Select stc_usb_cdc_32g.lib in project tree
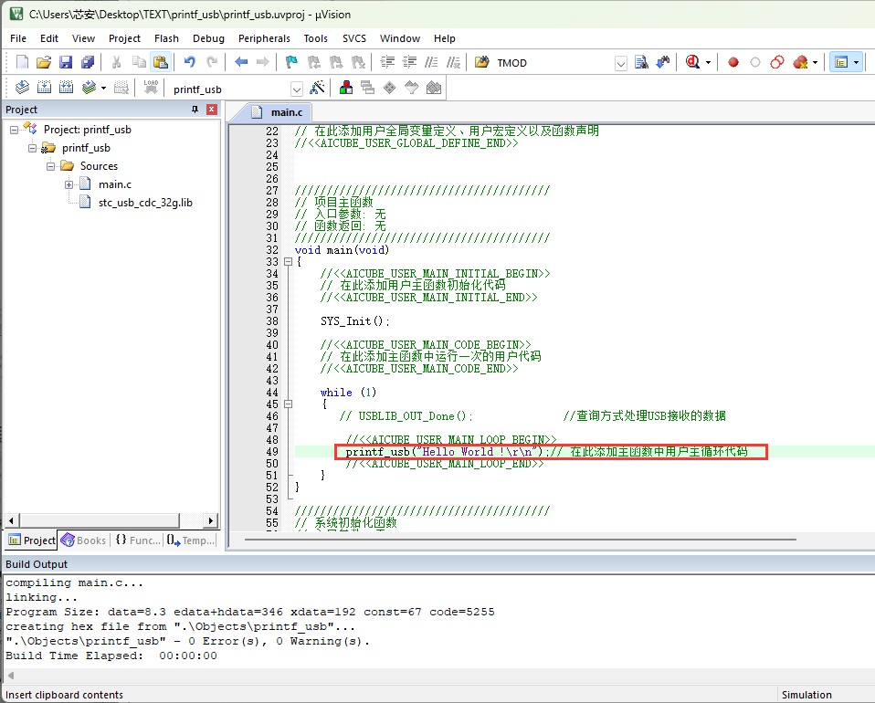 point(145,203)
